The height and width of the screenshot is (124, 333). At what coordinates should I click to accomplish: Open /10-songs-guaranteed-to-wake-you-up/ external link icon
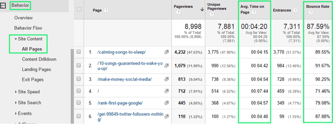[167, 66]
